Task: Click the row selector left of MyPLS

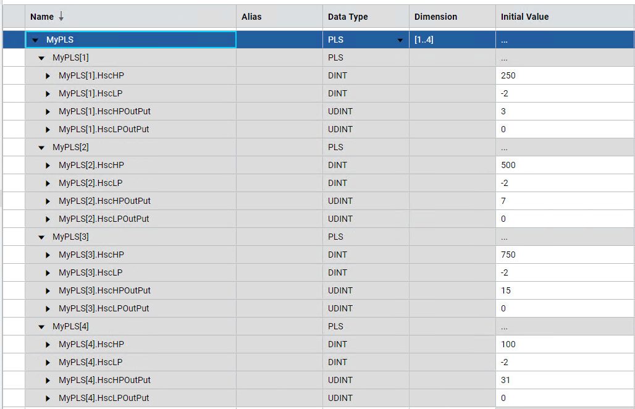Action: point(14,40)
